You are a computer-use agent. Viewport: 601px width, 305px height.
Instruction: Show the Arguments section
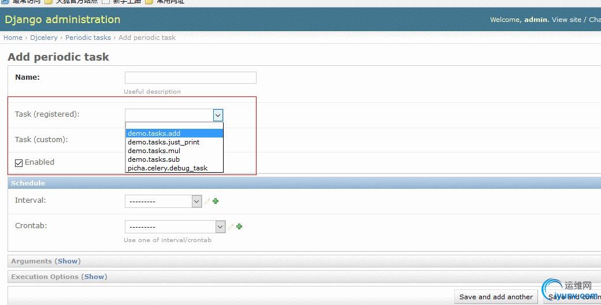pyautogui.click(x=68, y=261)
